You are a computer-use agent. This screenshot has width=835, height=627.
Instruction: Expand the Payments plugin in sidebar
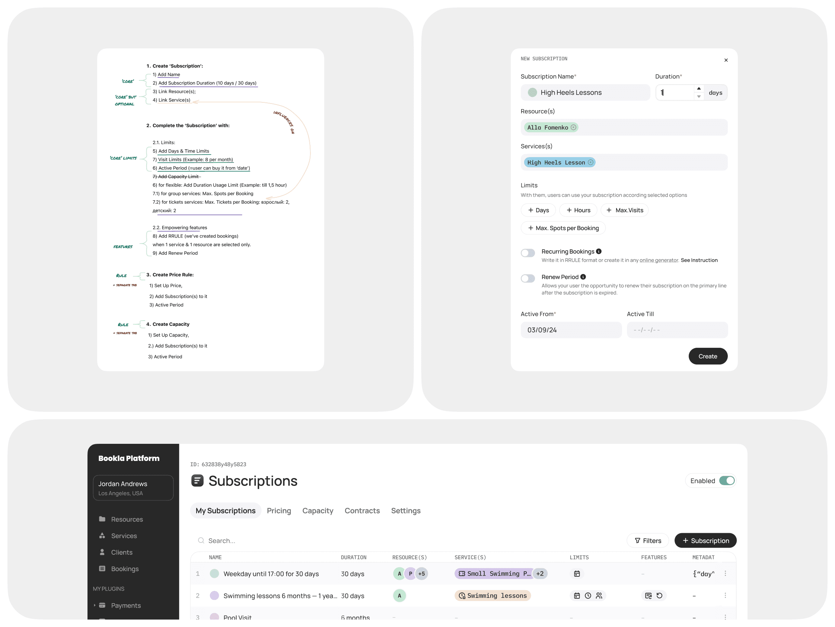[95, 605]
